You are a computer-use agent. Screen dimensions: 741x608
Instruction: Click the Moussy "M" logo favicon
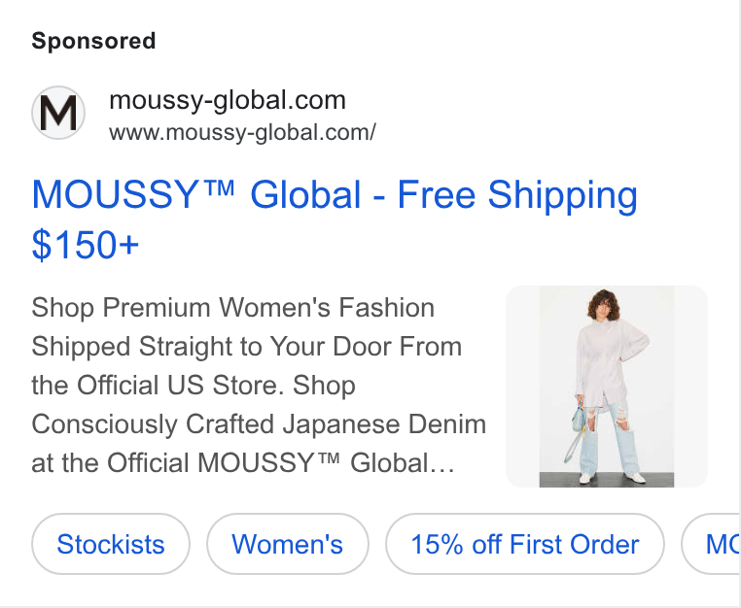58,113
